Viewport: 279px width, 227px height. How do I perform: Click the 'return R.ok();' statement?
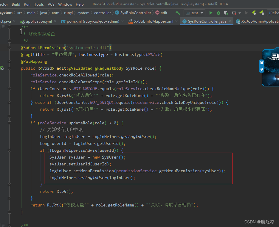(x=57, y=192)
